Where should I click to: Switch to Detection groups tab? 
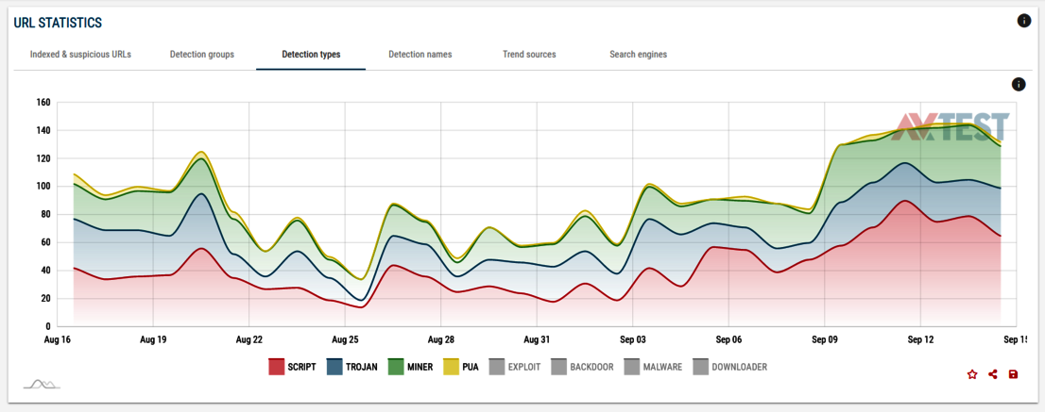pyautogui.click(x=202, y=55)
